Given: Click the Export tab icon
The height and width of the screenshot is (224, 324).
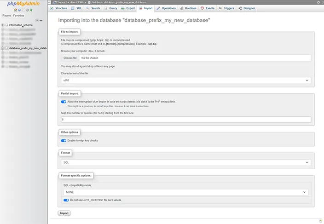Looking at the screenshot, I should (123, 8).
